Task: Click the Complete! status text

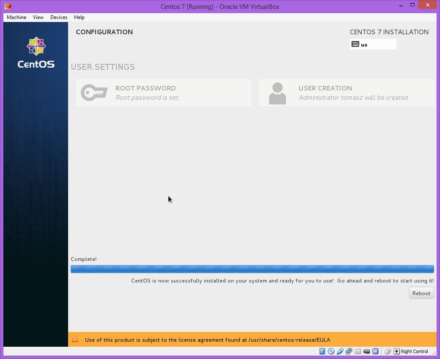Action: (x=84, y=259)
